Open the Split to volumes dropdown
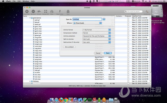167x103 pixels. pyautogui.click(x=97, y=39)
